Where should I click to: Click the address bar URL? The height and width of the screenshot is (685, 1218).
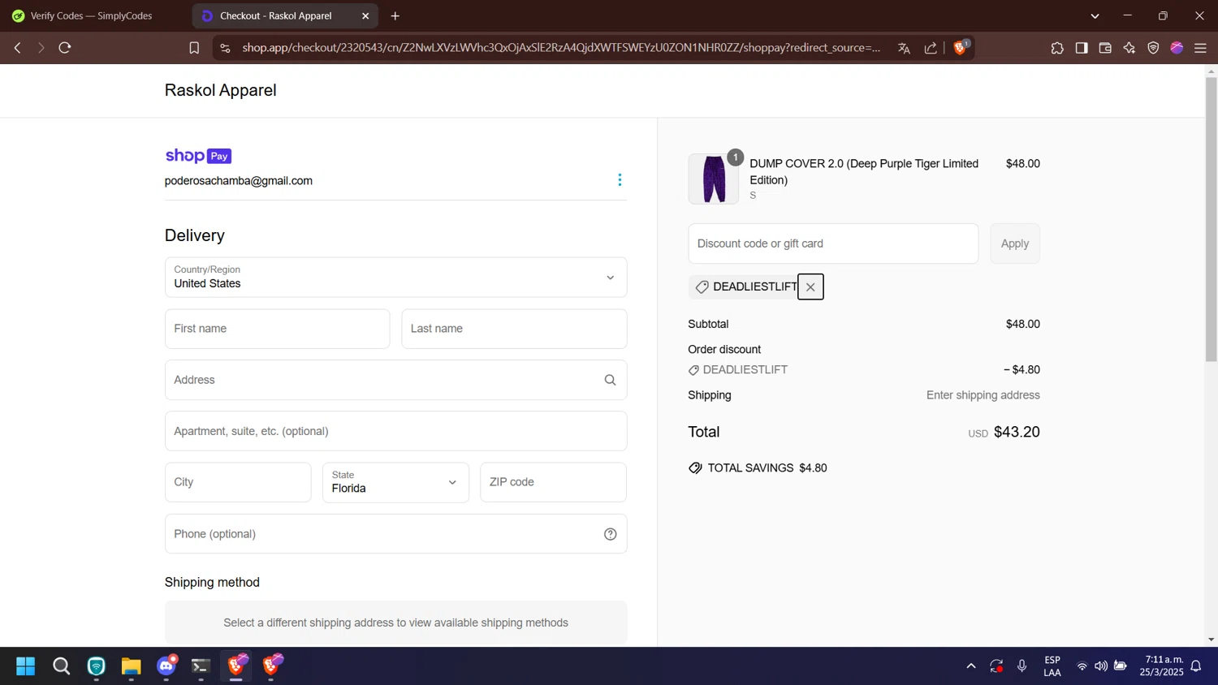click(560, 48)
